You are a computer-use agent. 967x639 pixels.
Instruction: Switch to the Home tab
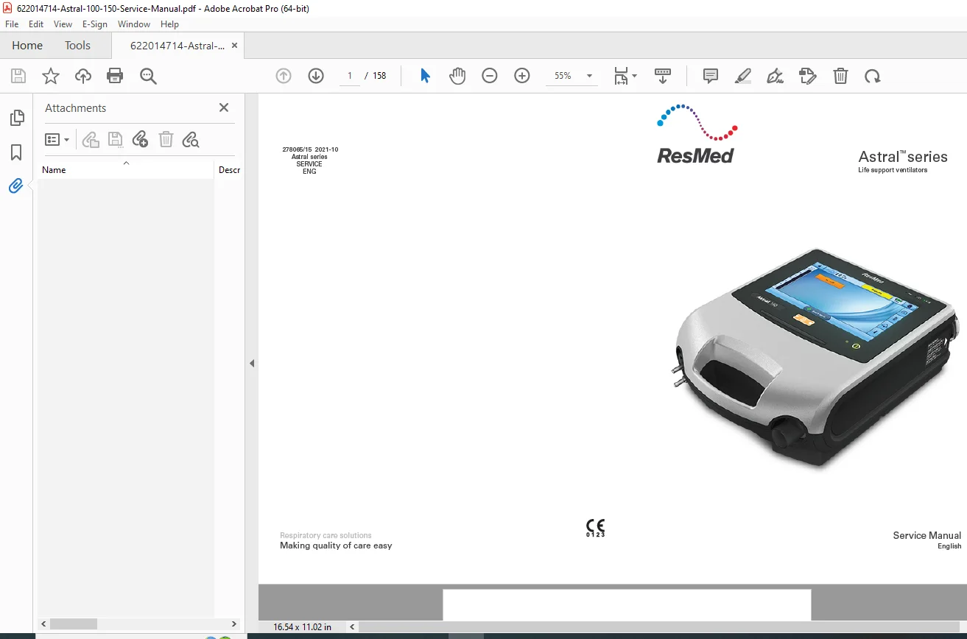[x=27, y=46]
